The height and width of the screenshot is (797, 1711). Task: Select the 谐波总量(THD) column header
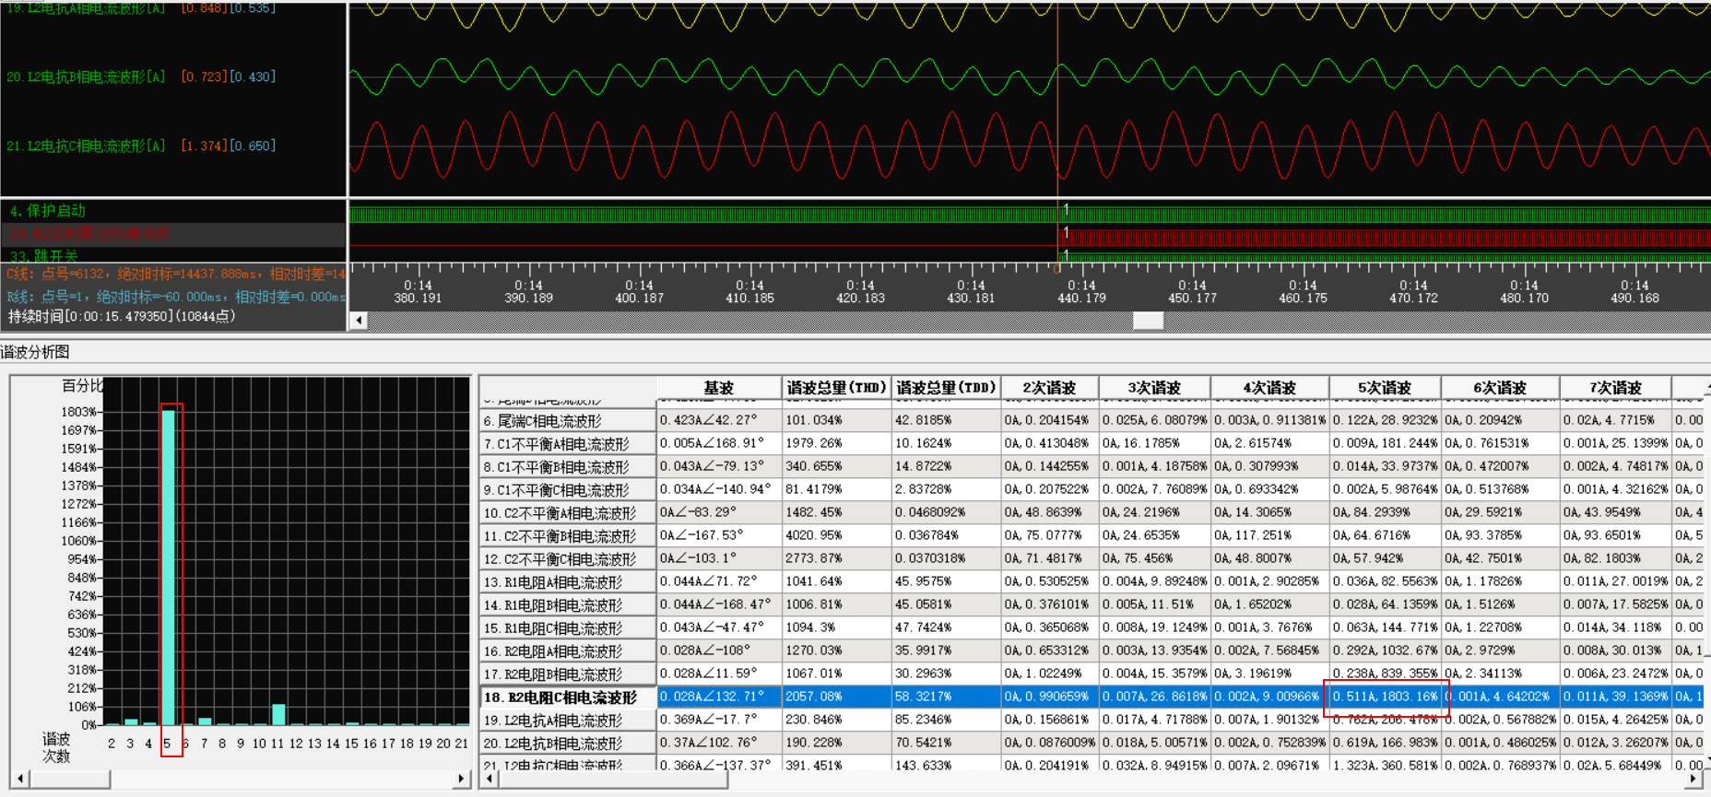coord(836,388)
